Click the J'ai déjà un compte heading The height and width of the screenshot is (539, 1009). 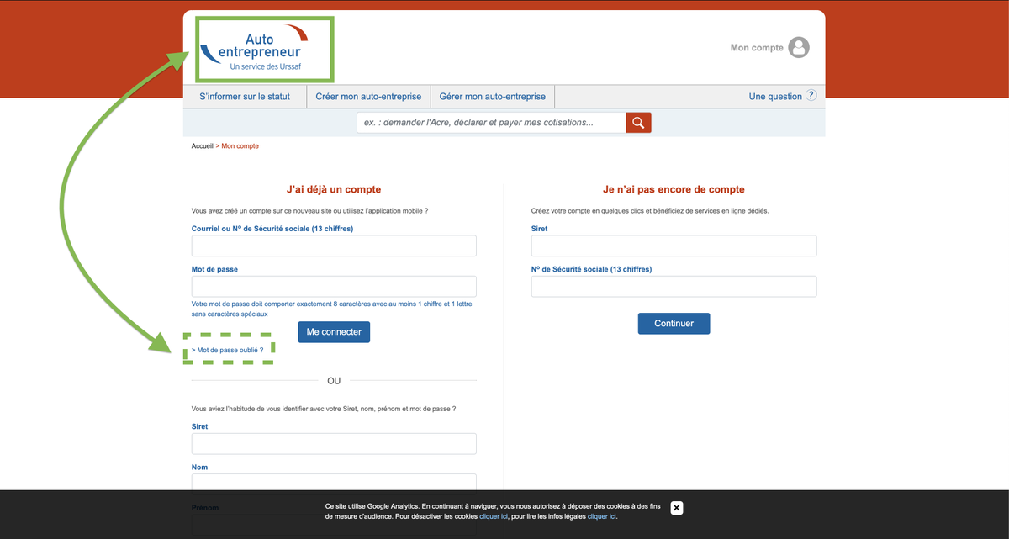[334, 190]
